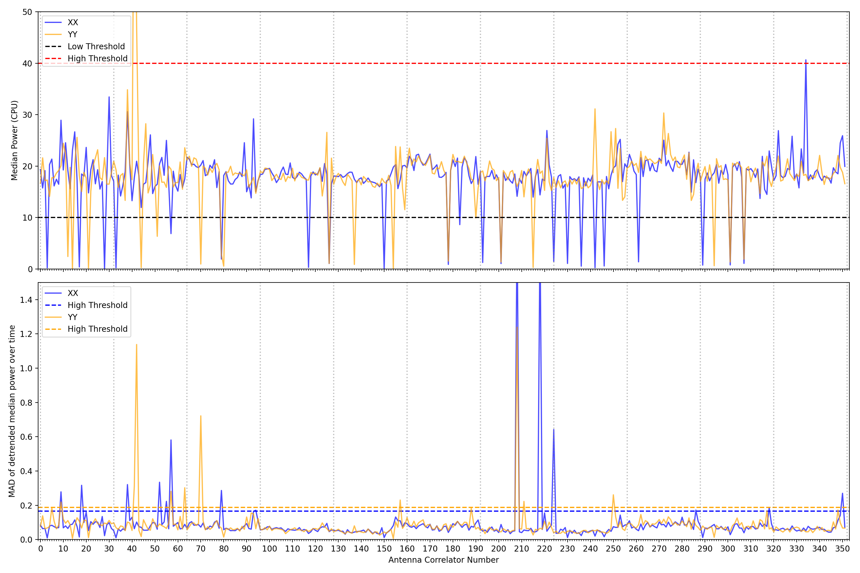The width and height of the screenshot is (860, 573).
Task: Click bottom plot y-axis tick label 1.4
Action: tap(26, 300)
